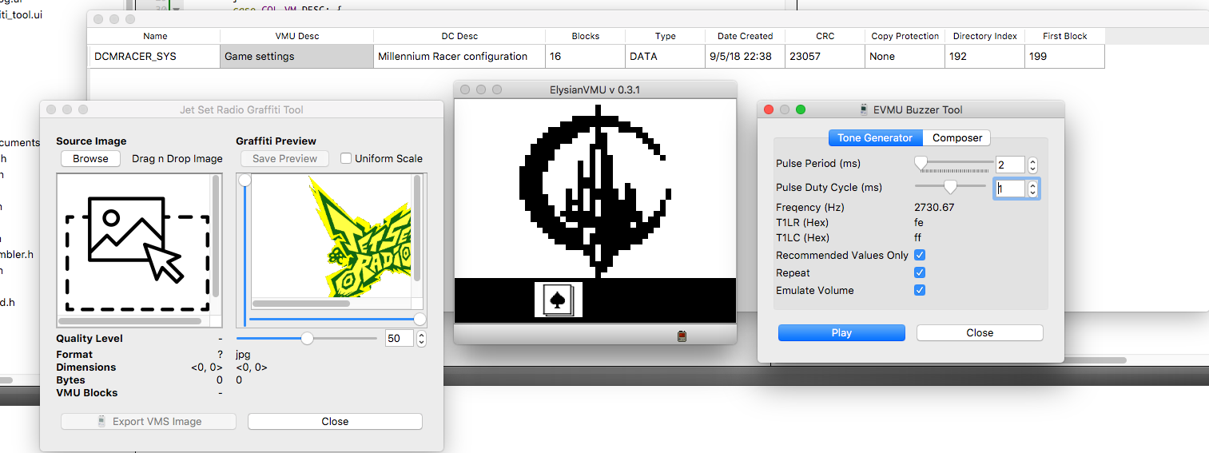Image resolution: width=1209 pixels, height=453 pixels.
Task: Select the DCMRACER_SYS name cell
Action: [x=154, y=56]
